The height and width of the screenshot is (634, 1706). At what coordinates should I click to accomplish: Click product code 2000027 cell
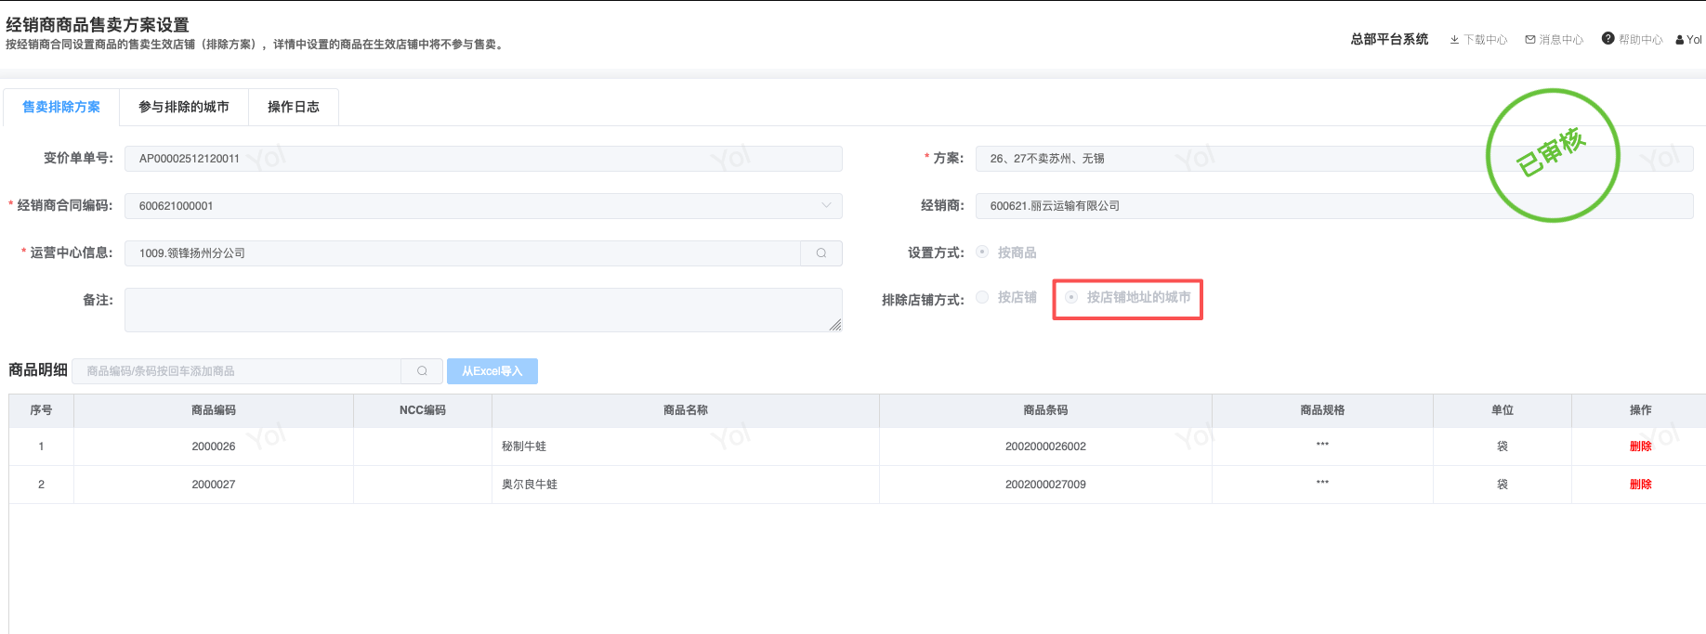(214, 485)
